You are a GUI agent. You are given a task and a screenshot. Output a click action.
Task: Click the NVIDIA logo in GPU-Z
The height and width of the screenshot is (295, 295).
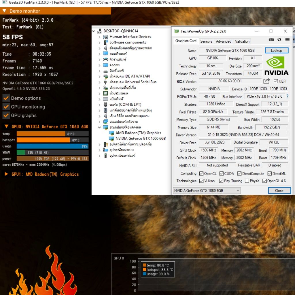(276, 66)
